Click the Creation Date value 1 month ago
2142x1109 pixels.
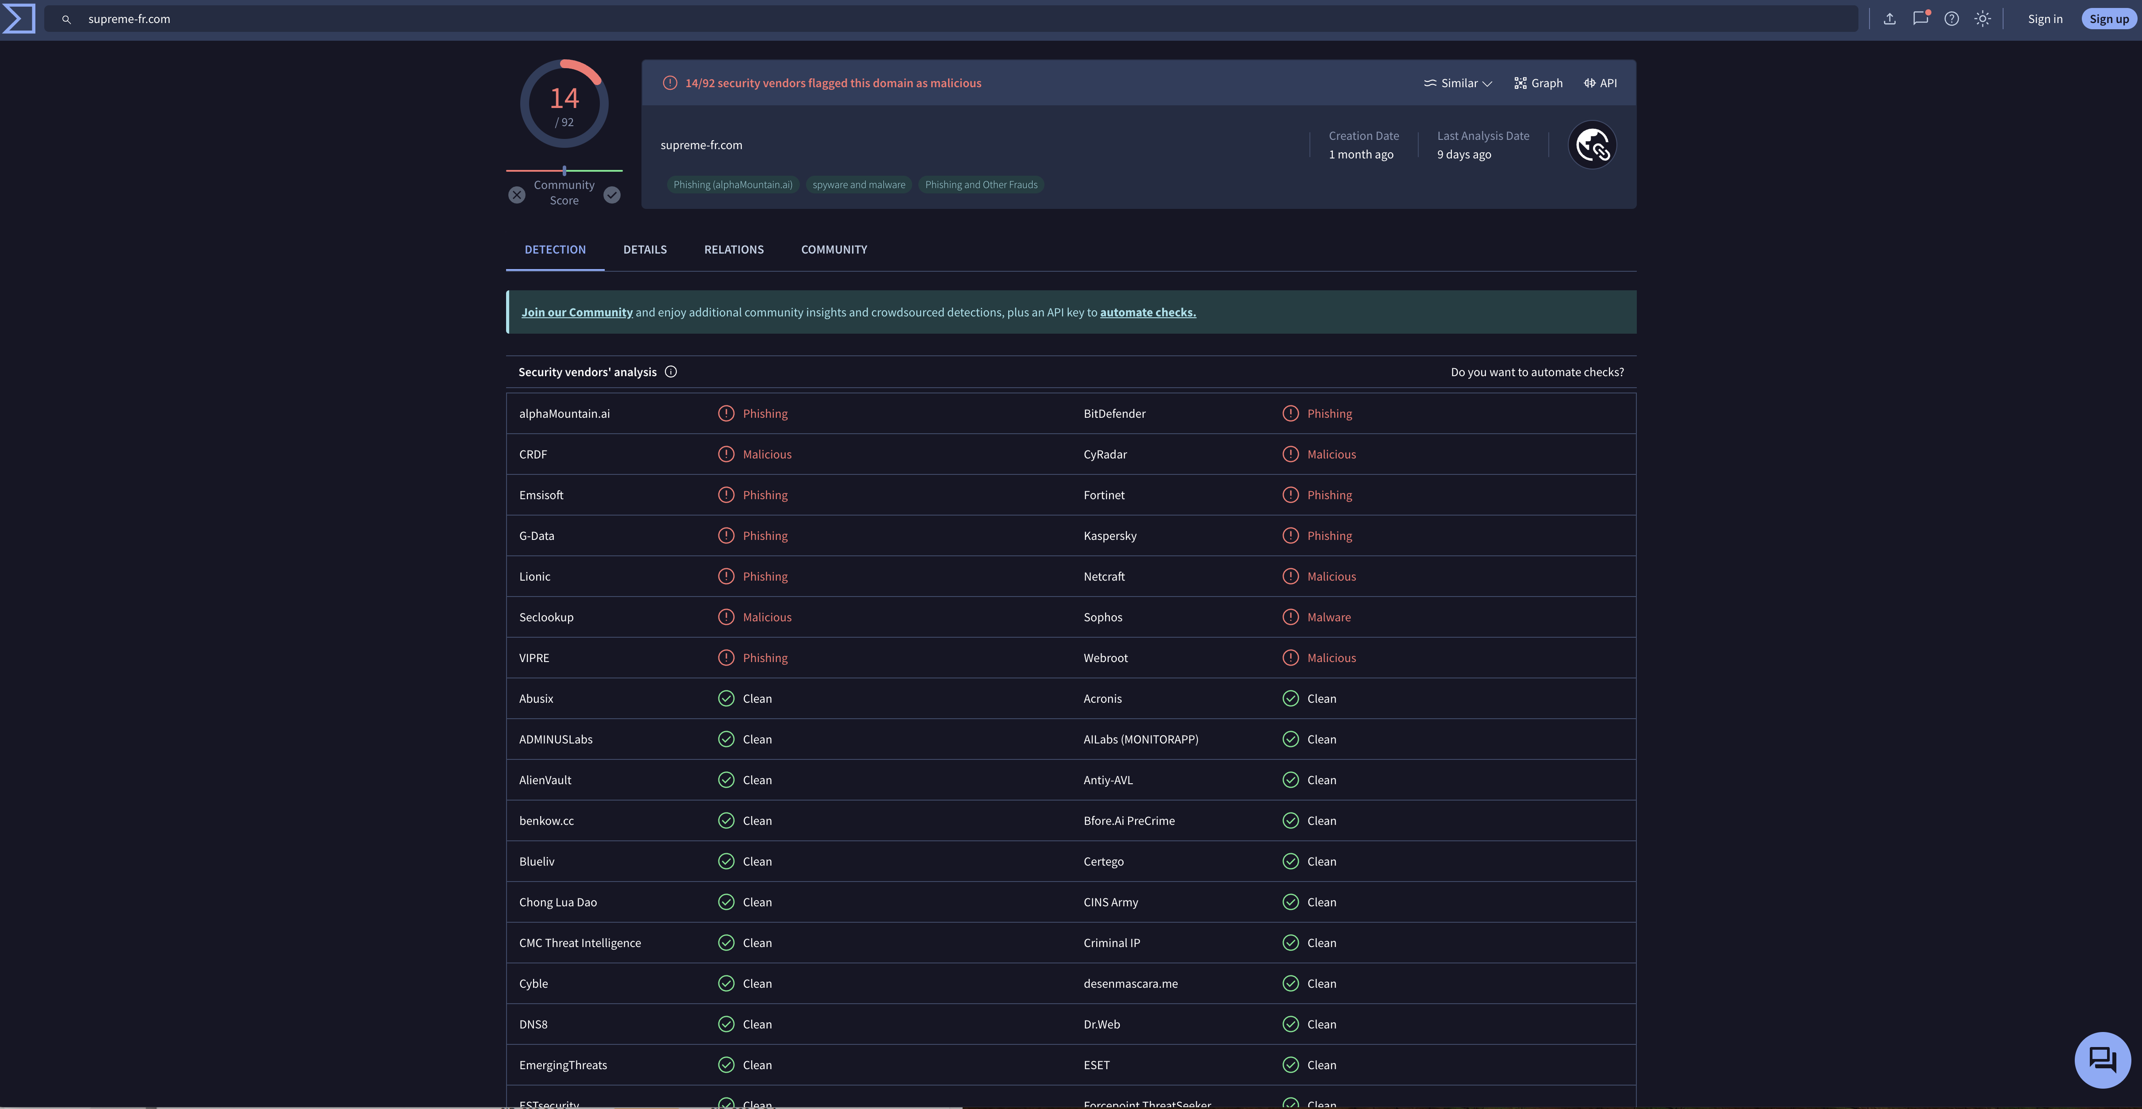click(1360, 155)
